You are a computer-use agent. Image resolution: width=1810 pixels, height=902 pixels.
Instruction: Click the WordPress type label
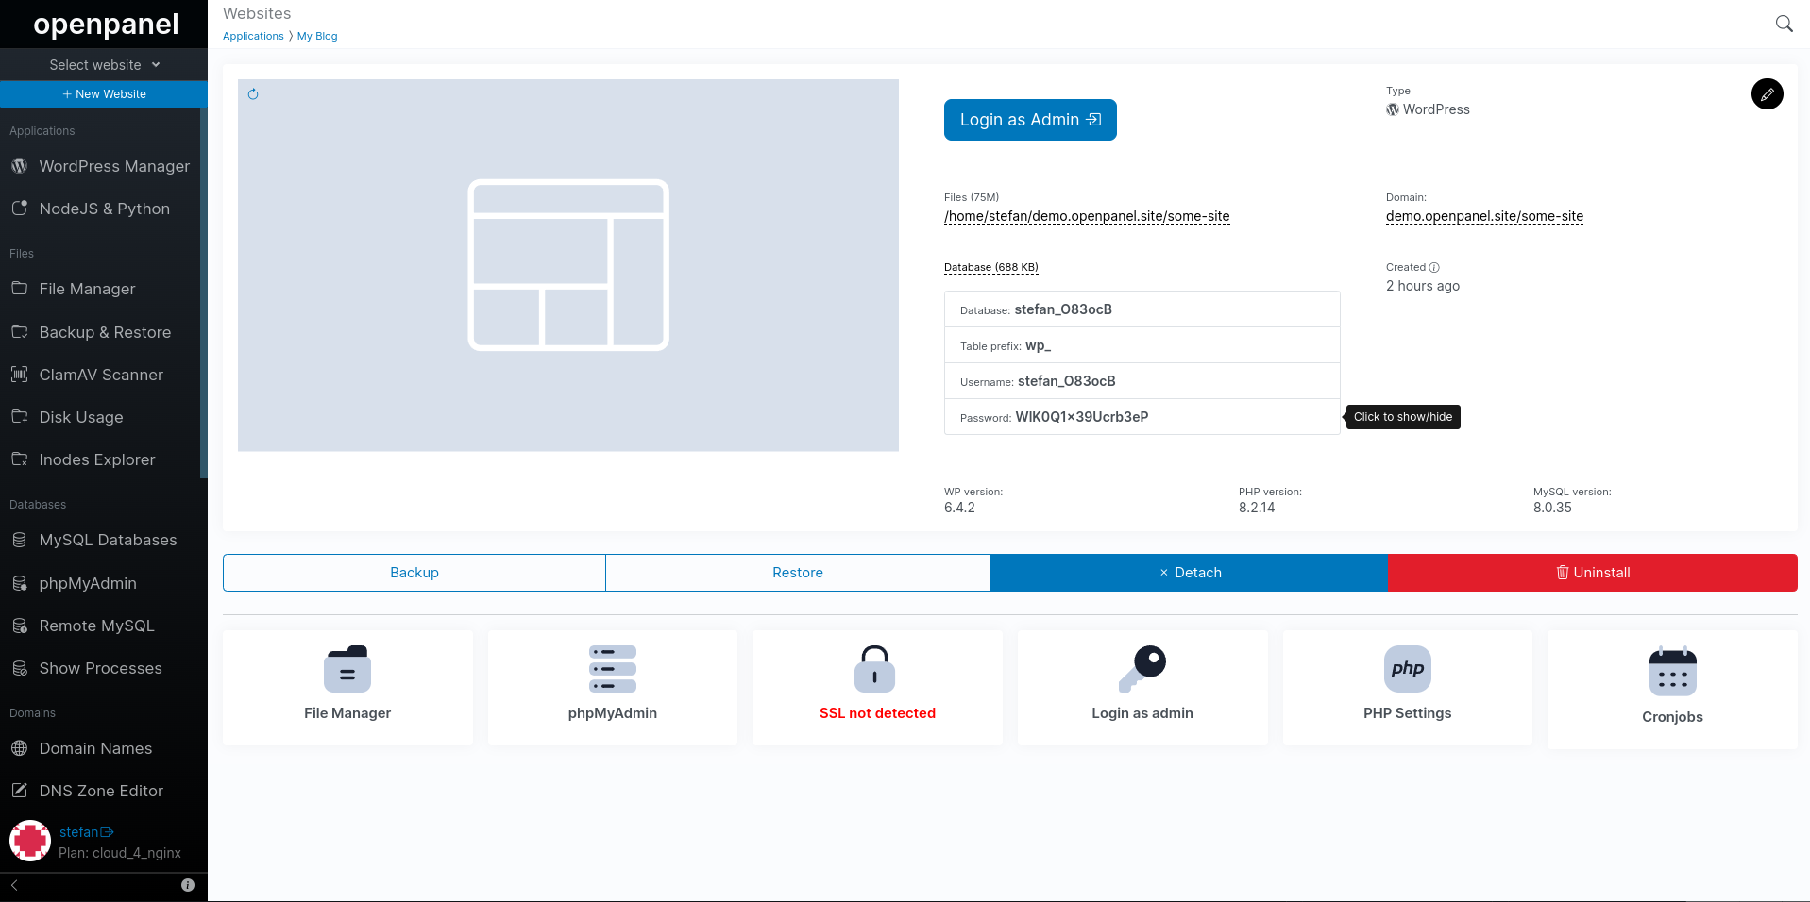(x=1429, y=109)
